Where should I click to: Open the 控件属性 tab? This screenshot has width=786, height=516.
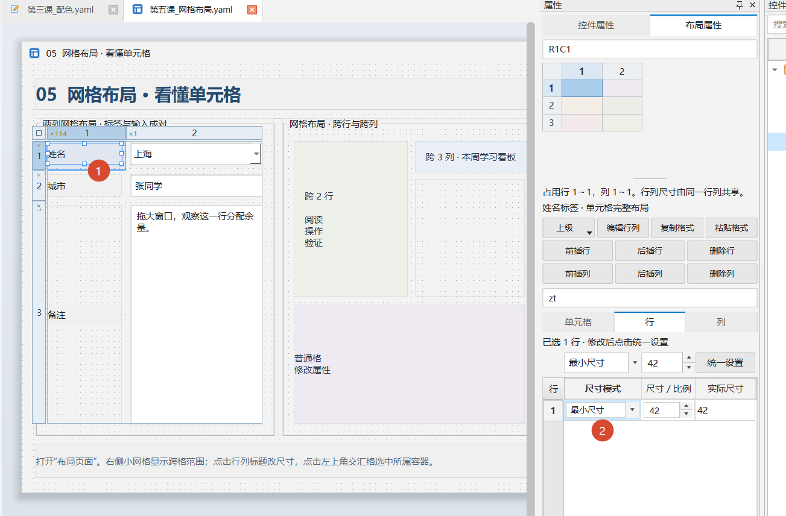click(x=596, y=25)
